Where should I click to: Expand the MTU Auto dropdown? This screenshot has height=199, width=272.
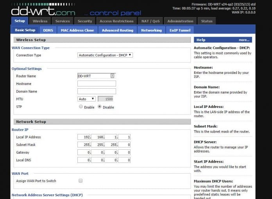pos(86,99)
